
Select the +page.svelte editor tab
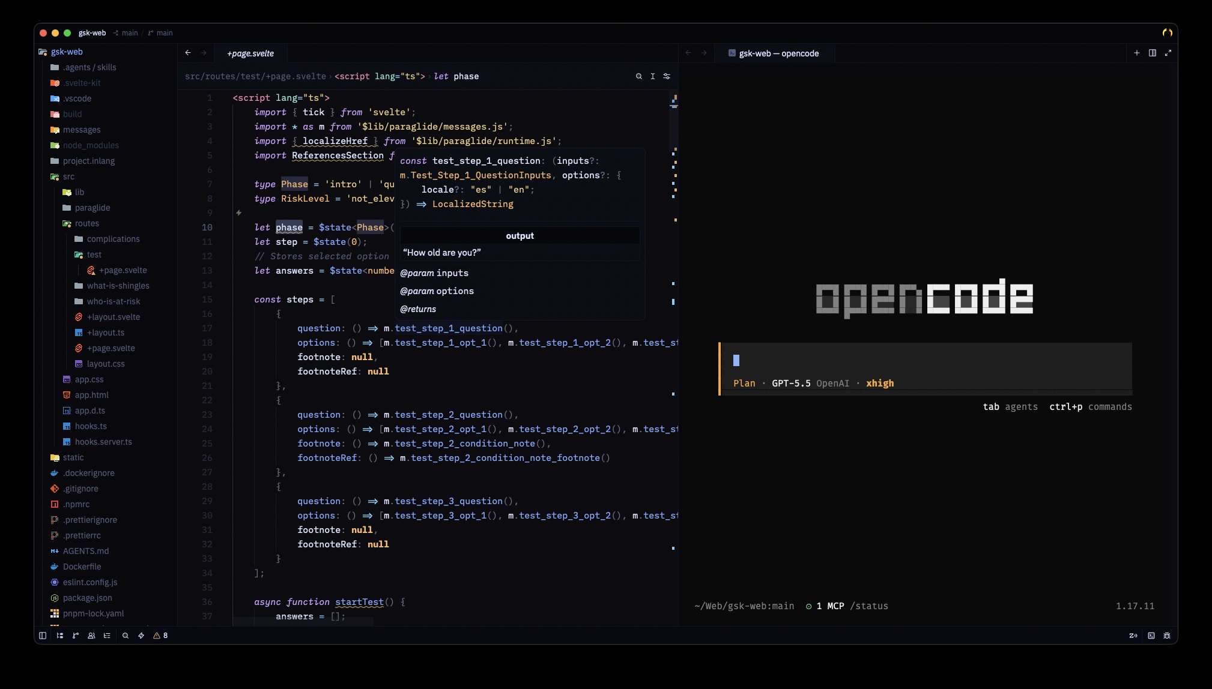(250, 53)
